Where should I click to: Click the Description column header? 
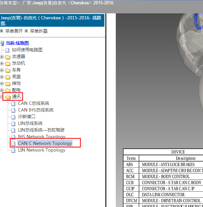186,158
